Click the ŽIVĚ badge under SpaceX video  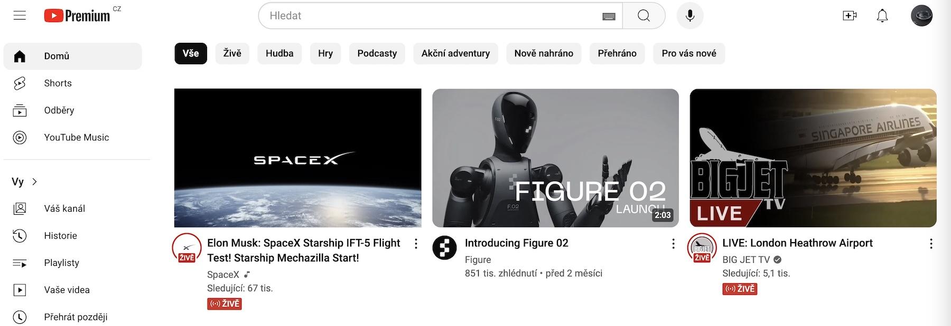coord(225,304)
